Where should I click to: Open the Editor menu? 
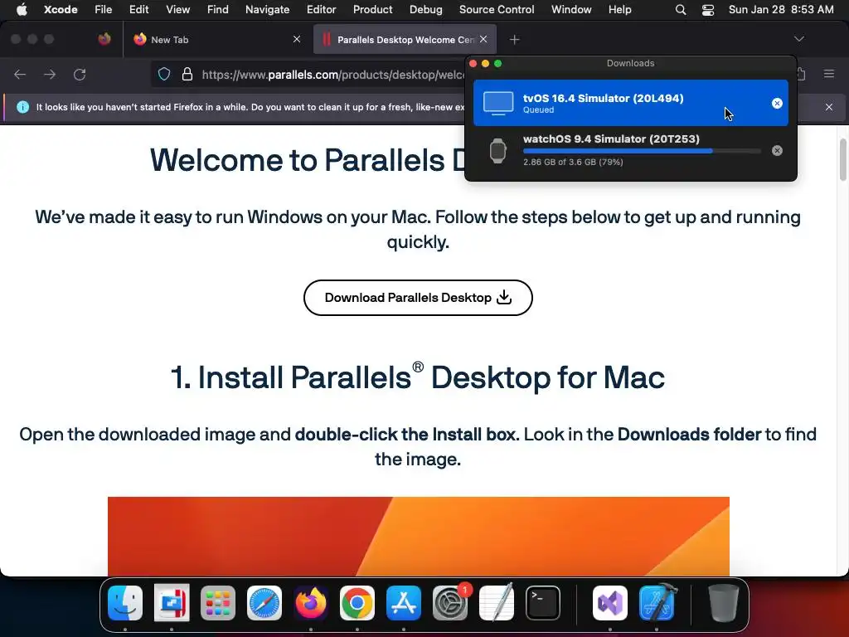(x=321, y=9)
